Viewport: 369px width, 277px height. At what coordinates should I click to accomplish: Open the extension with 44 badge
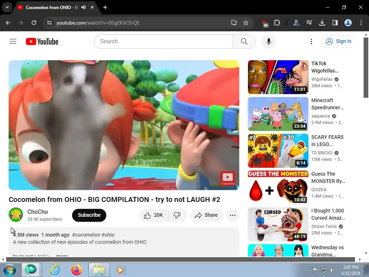(x=265, y=23)
